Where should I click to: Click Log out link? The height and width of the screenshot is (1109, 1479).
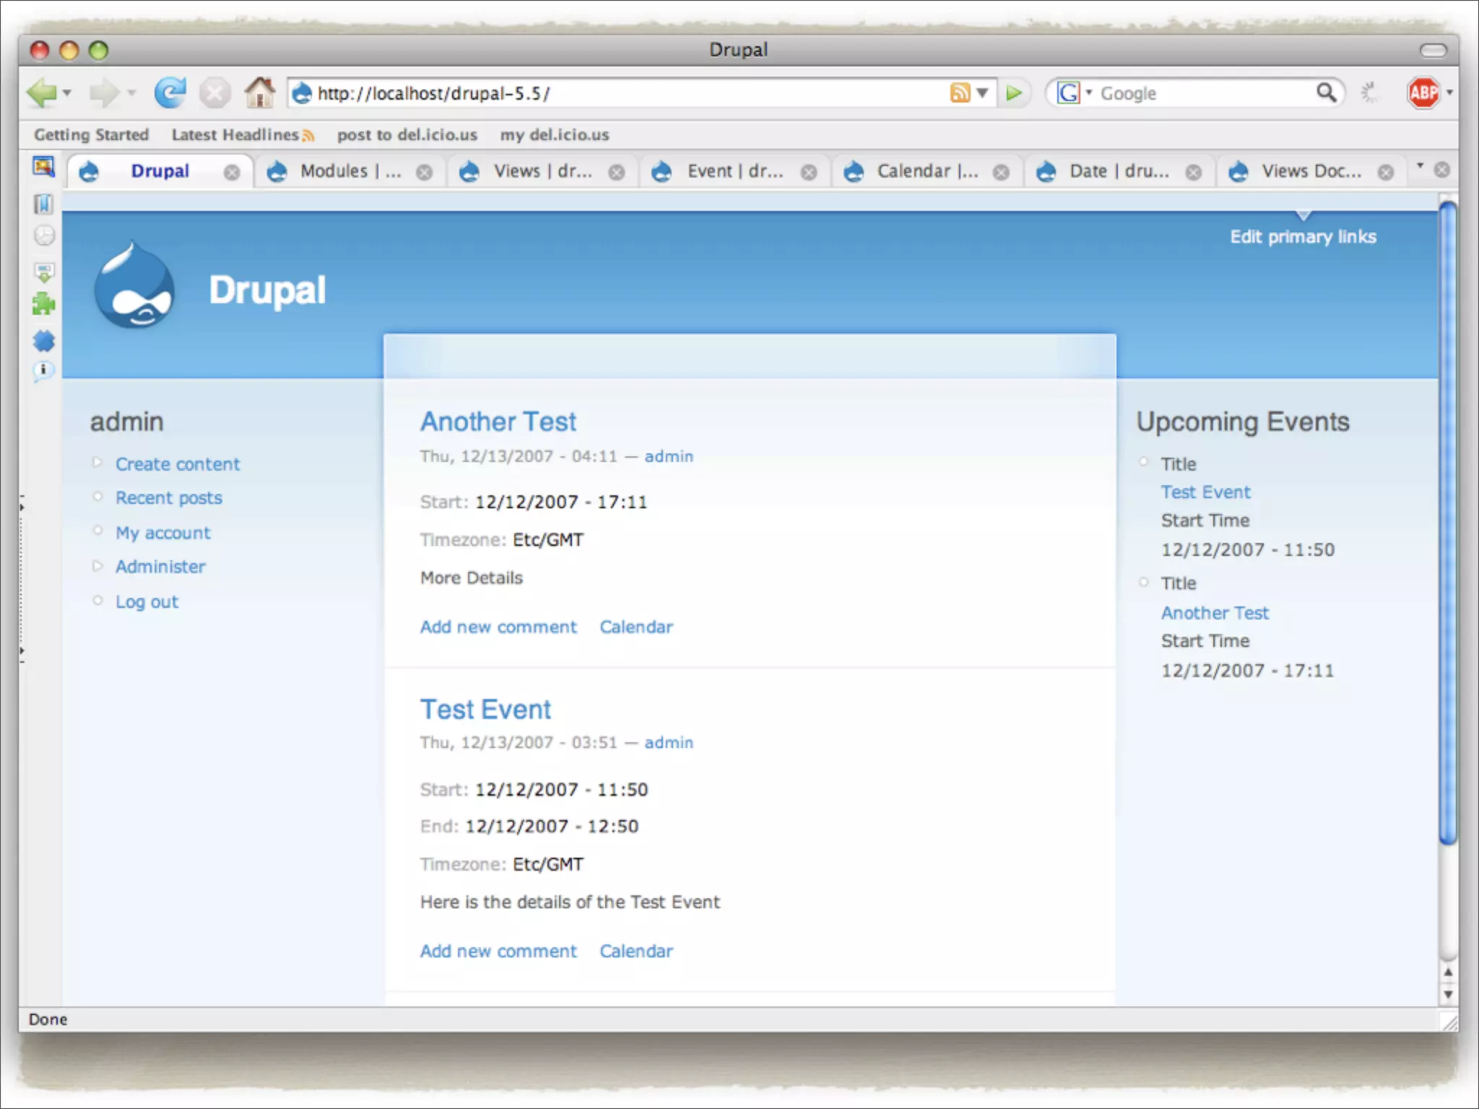click(x=147, y=601)
